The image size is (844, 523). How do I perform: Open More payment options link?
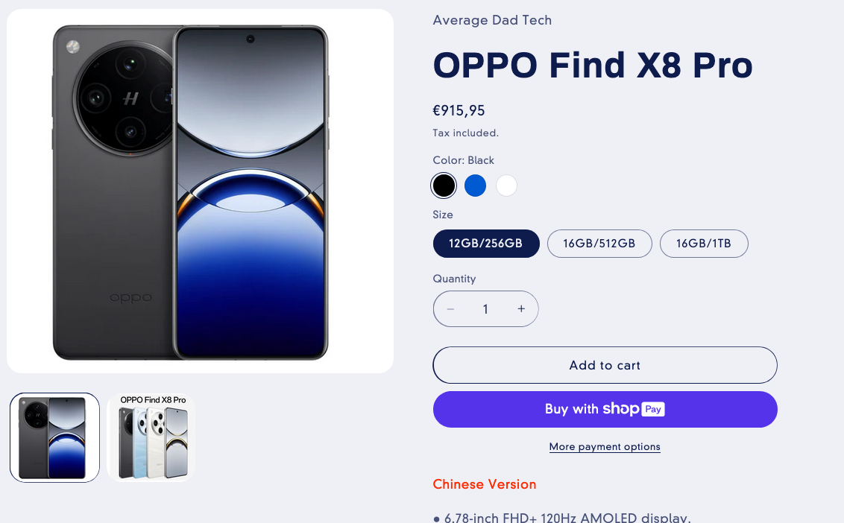605,447
